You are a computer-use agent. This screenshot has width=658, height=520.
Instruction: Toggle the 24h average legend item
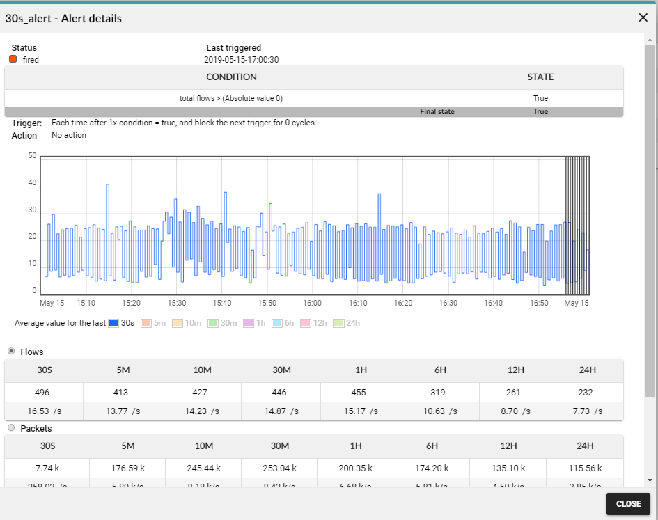coord(339,323)
